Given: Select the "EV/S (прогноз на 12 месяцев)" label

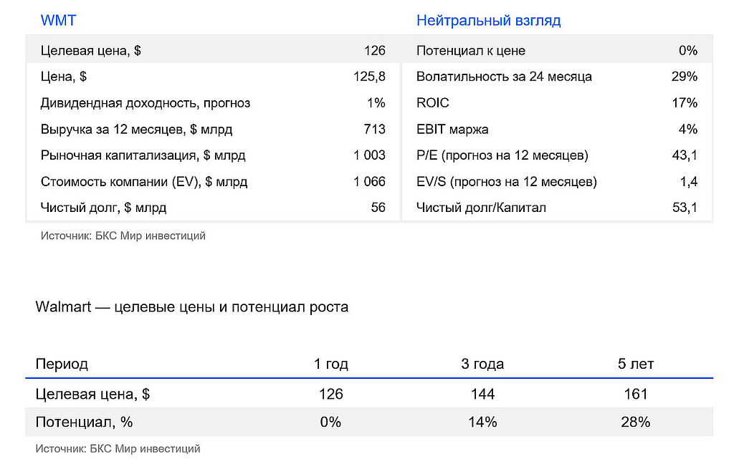Looking at the screenshot, I should click(x=506, y=182).
